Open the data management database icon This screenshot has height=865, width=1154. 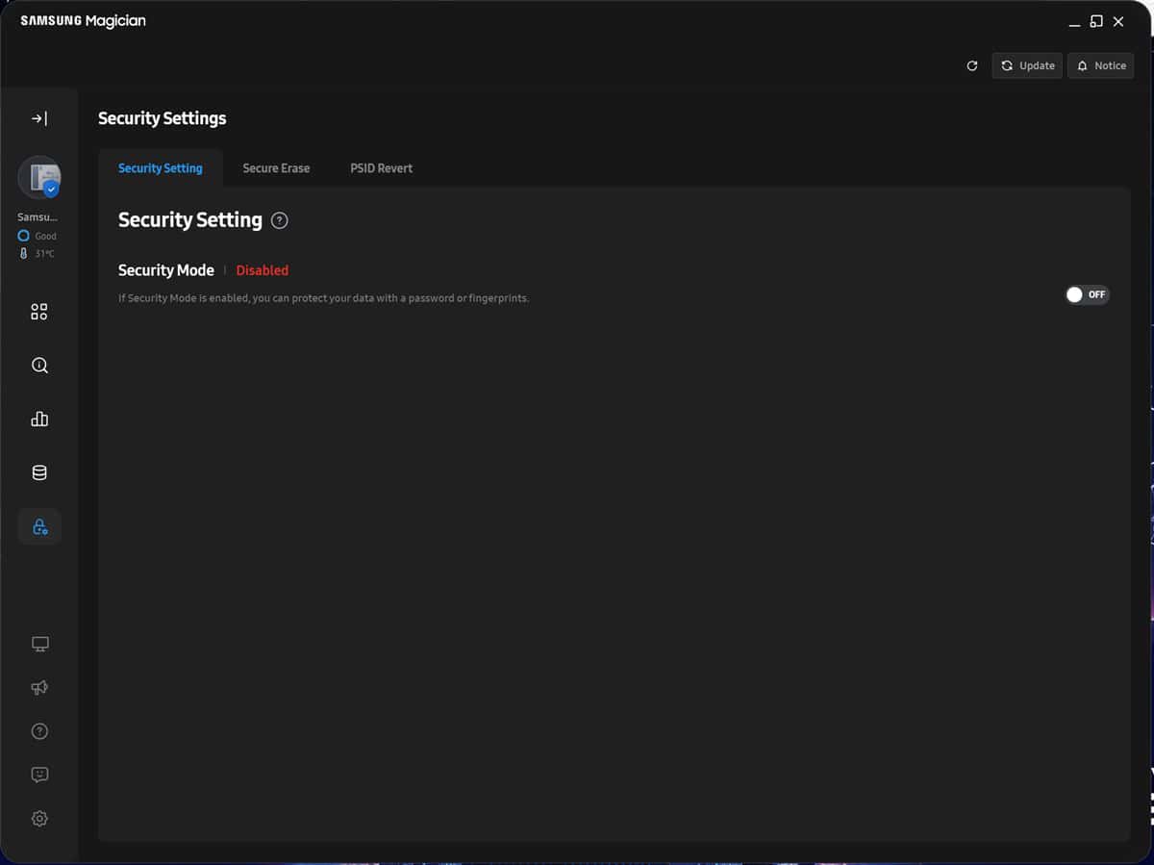click(39, 472)
